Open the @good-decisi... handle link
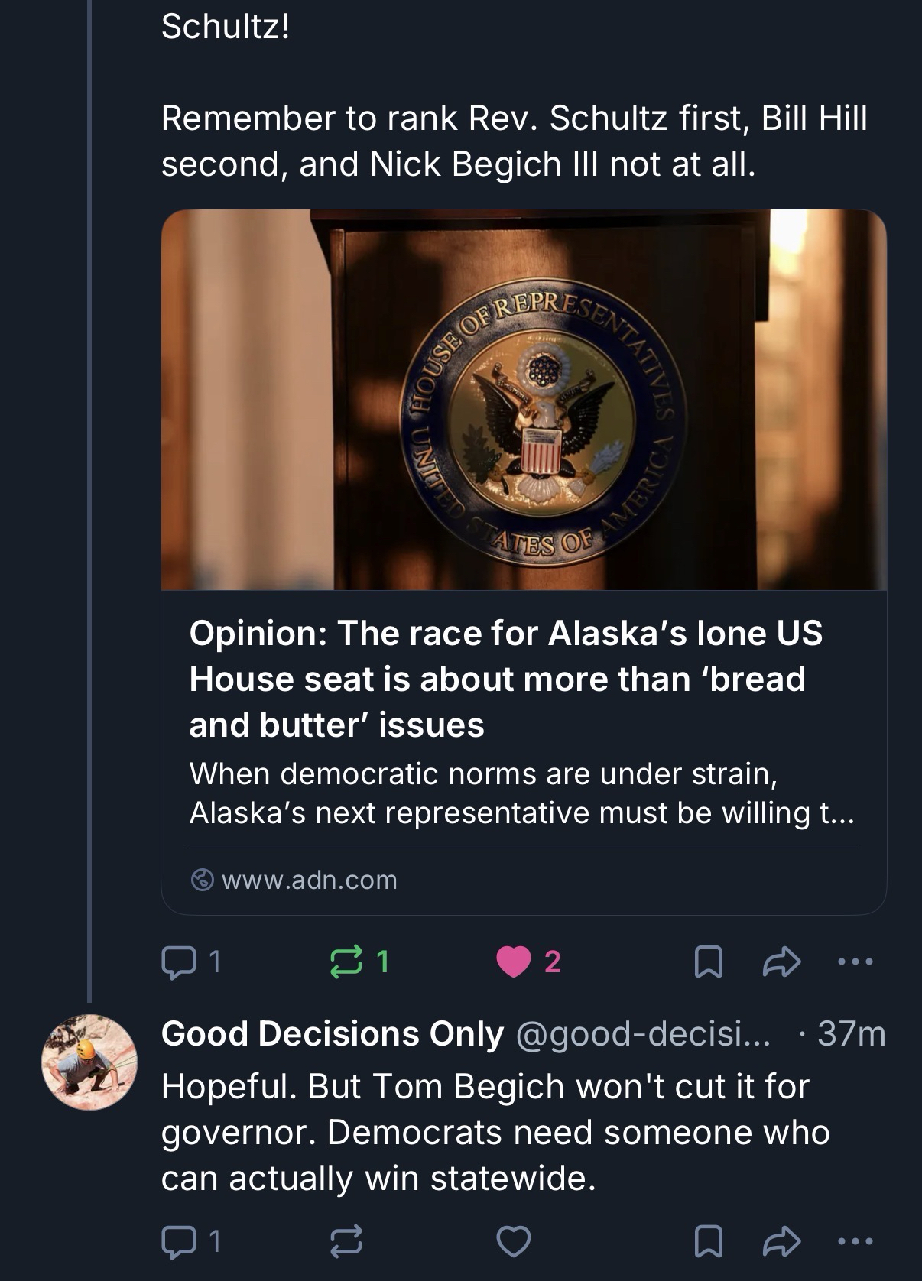Viewport: 922px width, 1281px height. (x=644, y=1034)
